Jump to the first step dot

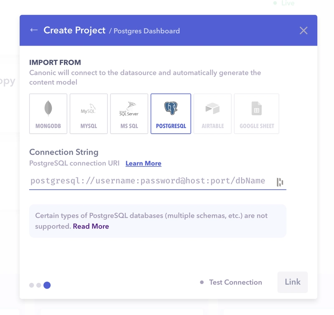(x=32, y=285)
